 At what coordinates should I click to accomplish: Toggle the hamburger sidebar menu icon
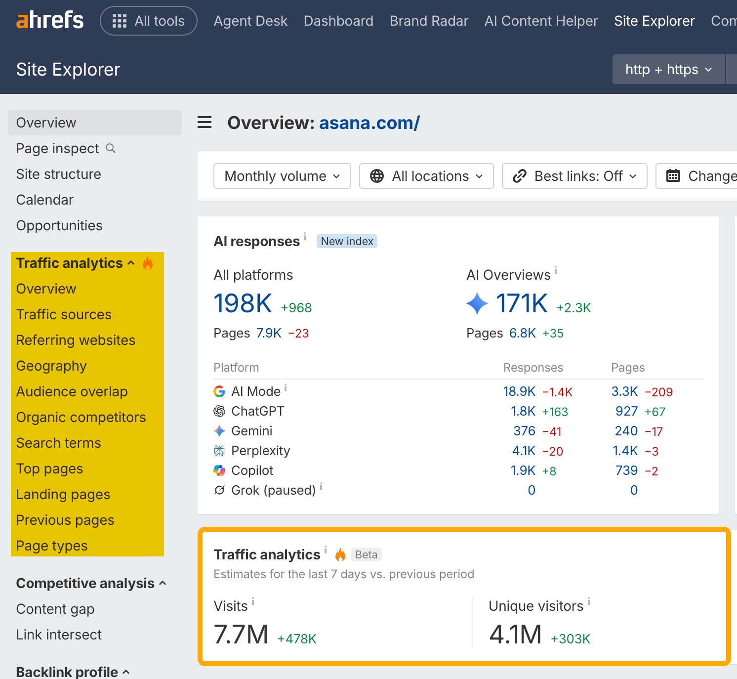(205, 123)
